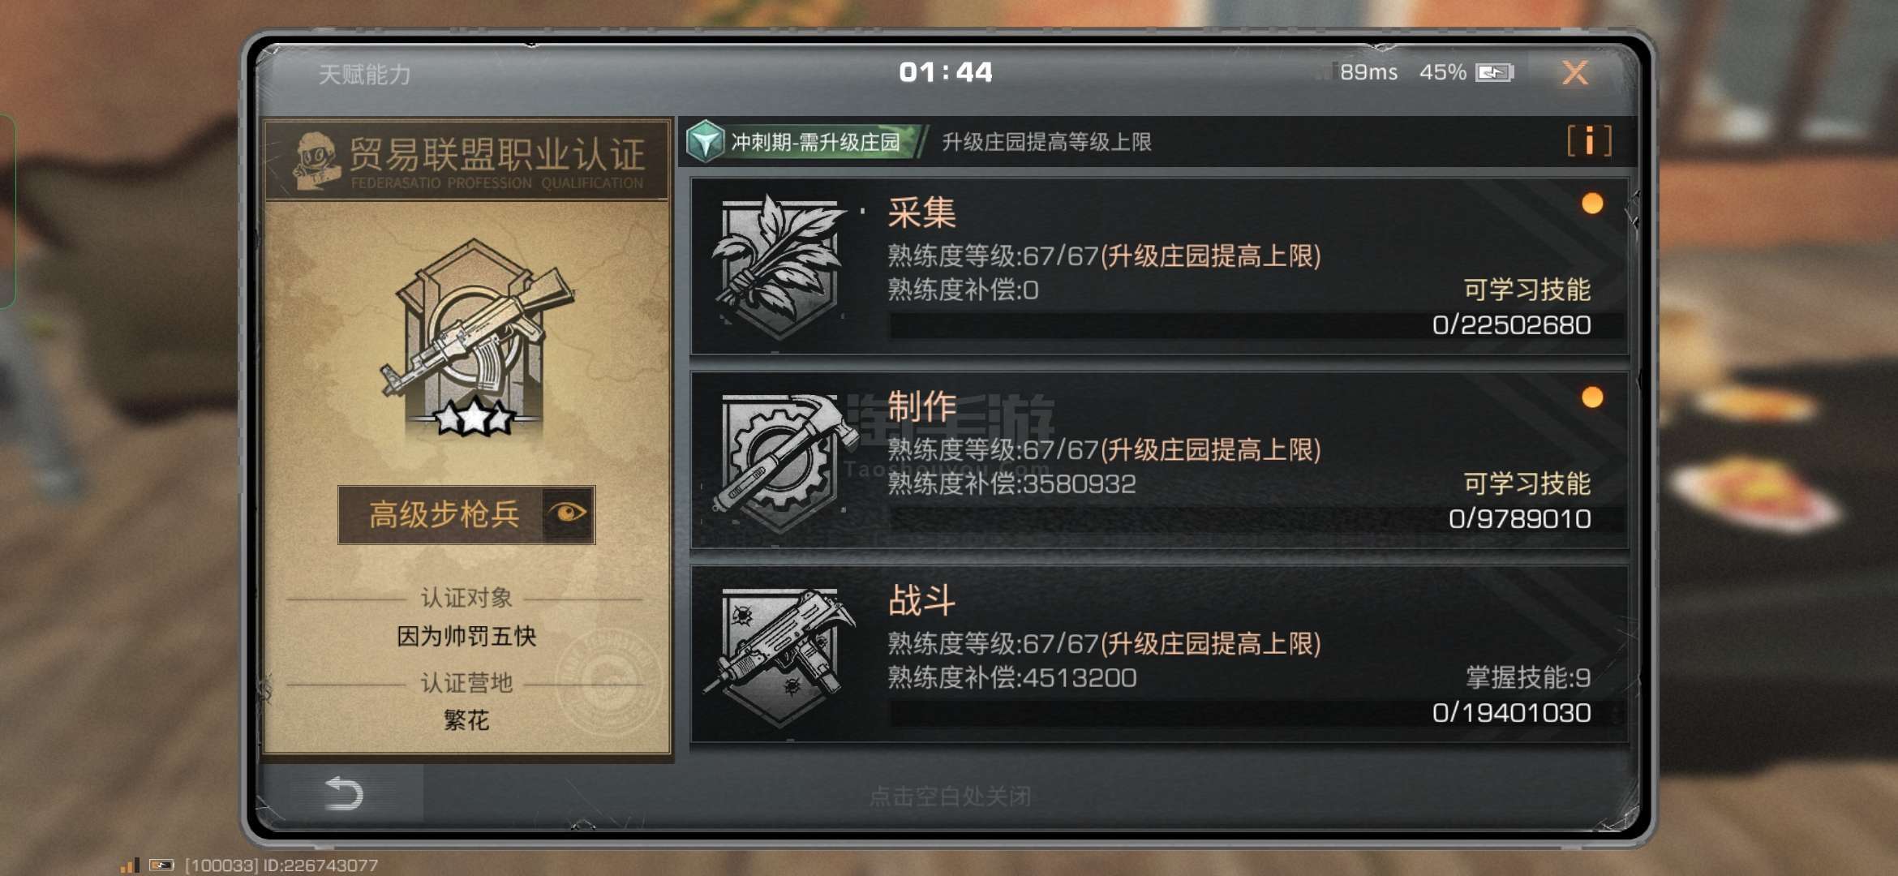Click the green gem stage icon
Image resolution: width=1898 pixels, height=876 pixels.
(x=705, y=141)
